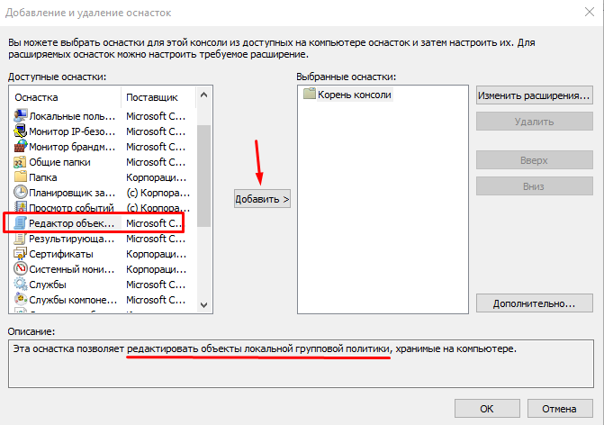This screenshot has width=604, height=425.
Task: Click (c) Корпора... vendor cell for Планировщик
Action: pyautogui.click(x=158, y=193)
